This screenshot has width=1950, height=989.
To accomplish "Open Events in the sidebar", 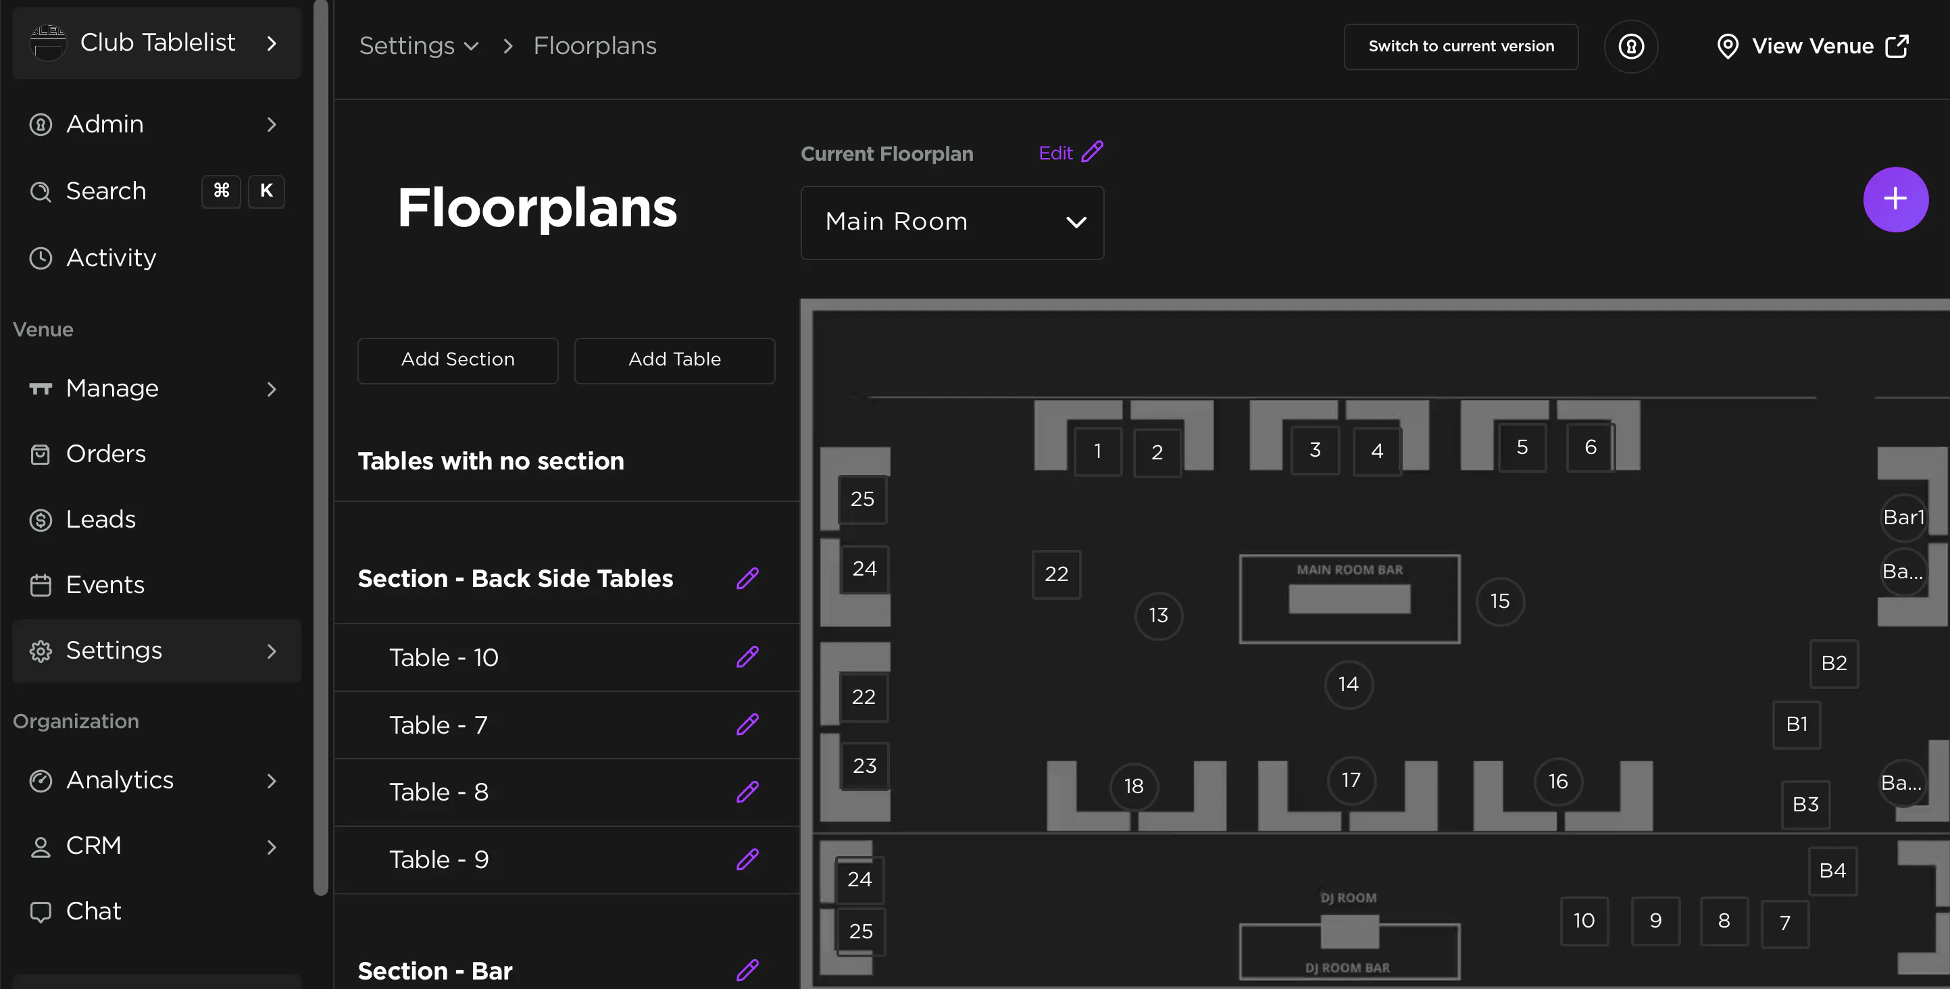I will (105, 585).
